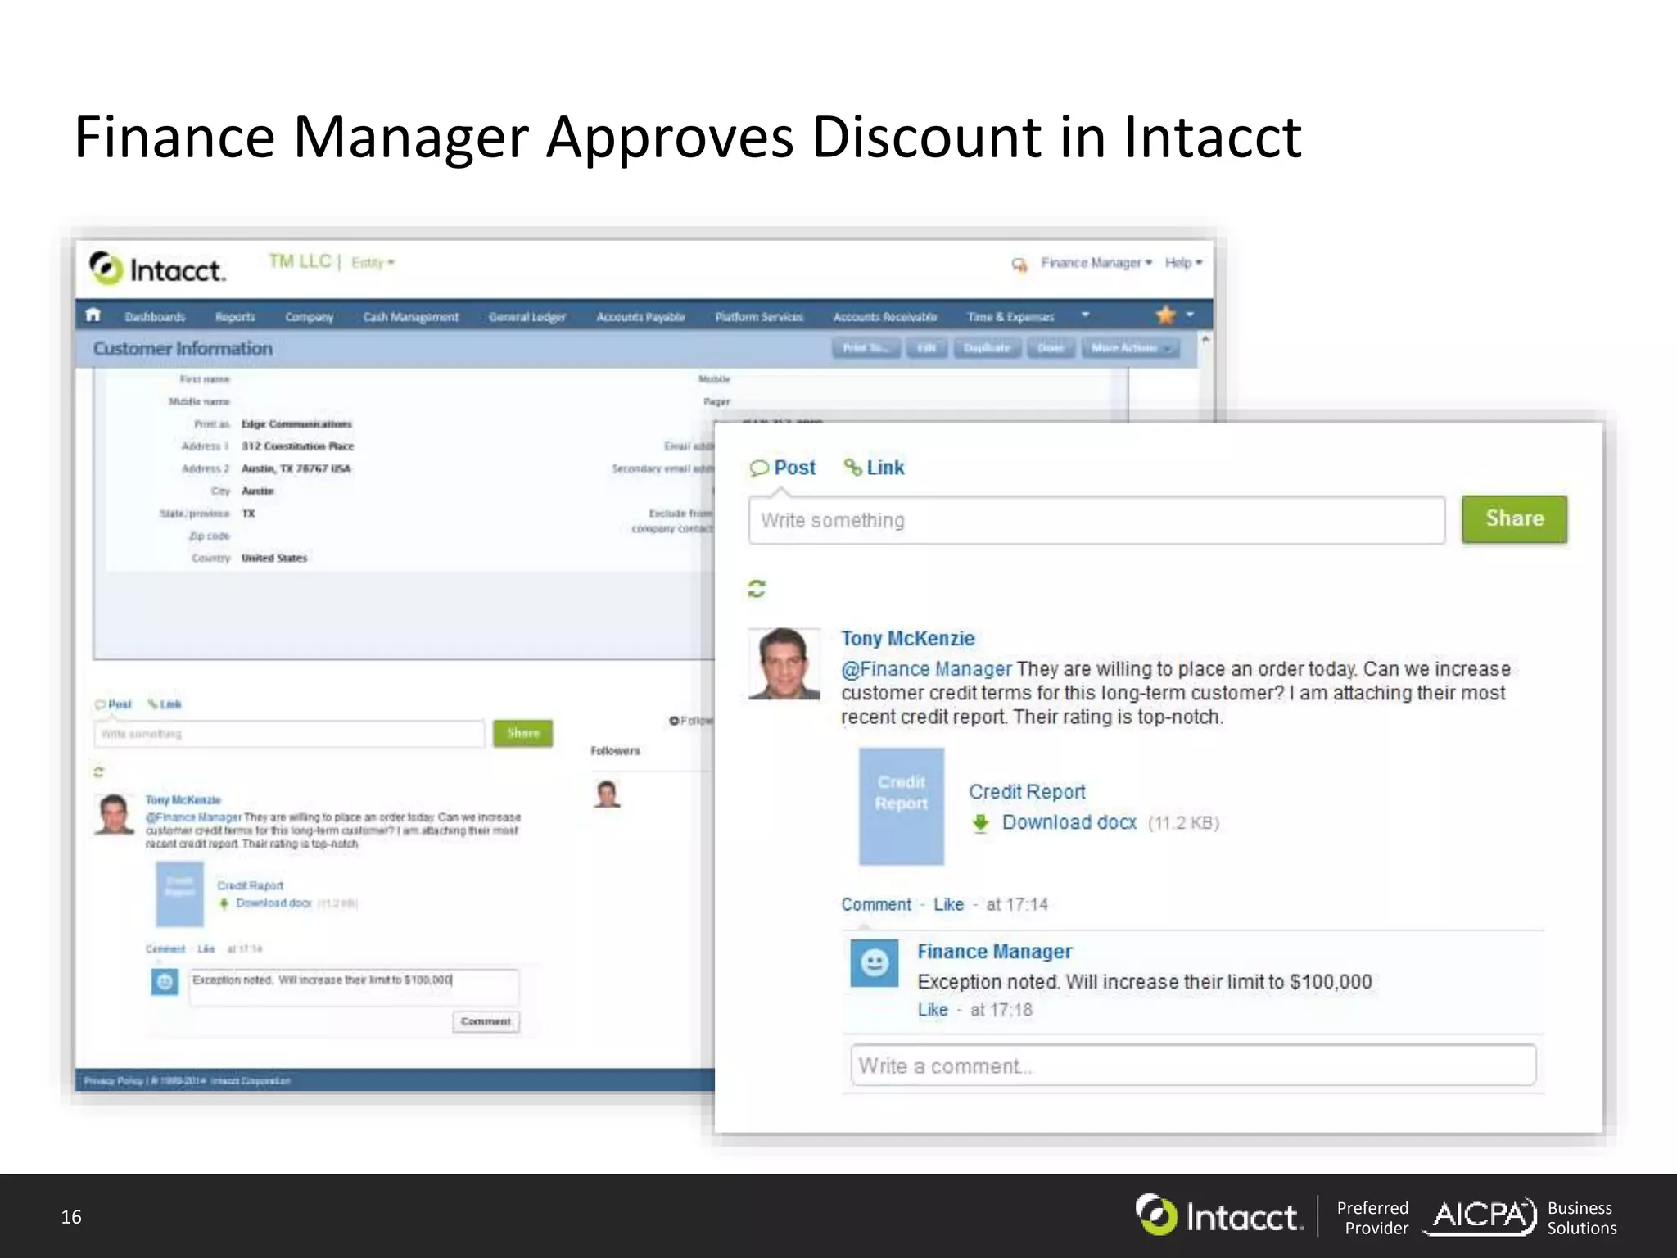The image size is (1677, 1258).
Task: Open the Accounts Receivable menu
Action: tap(884, 317)
